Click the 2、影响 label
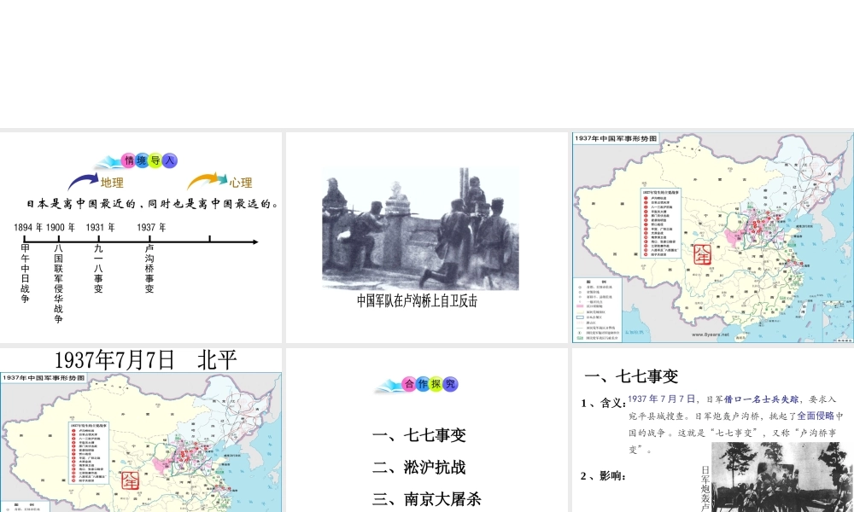Screen dimensions: 854x512 [604, 476]
